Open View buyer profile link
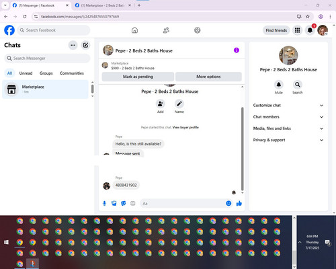The height and width of the screenshot is (269, 336). (185, 127)
